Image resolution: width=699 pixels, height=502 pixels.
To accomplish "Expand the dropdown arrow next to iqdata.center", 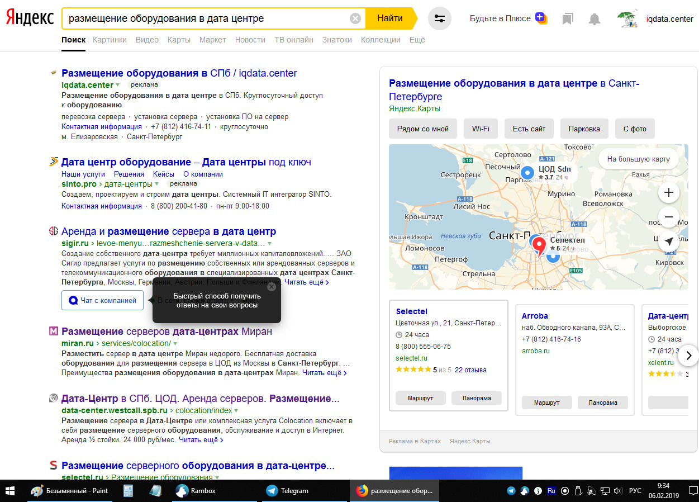I will tap(118, 86).
